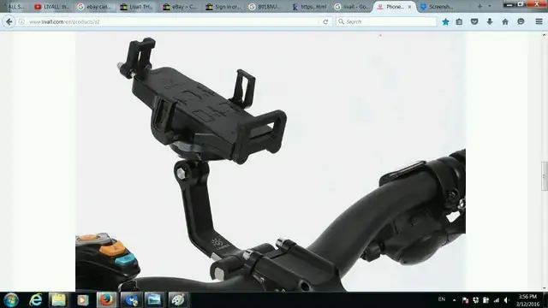Open a new tab with plus button
The image size is (548, 308).
pyautogui.click(x=479, y=6)
